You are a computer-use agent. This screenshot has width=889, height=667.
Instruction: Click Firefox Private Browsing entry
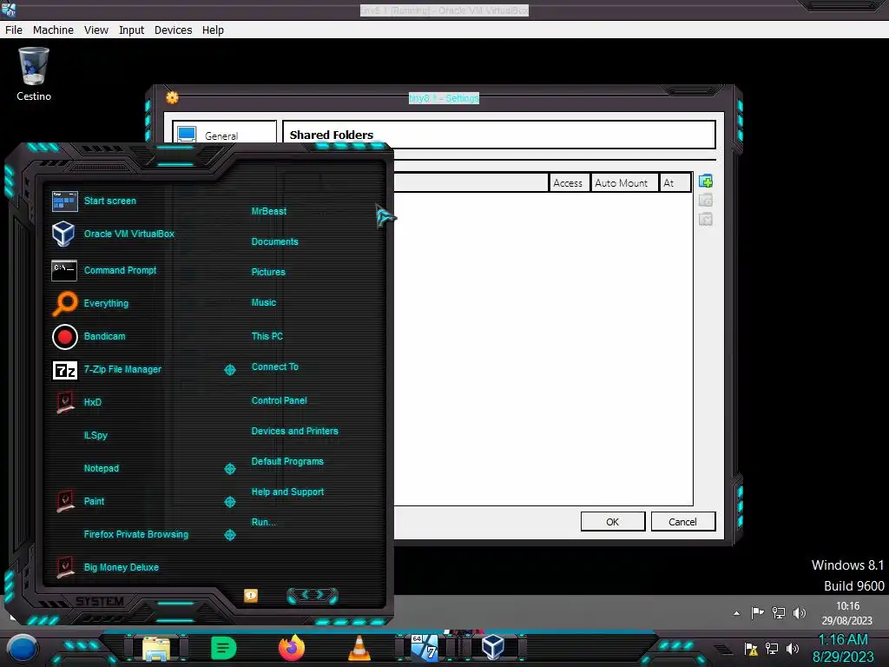coord(135,534)
